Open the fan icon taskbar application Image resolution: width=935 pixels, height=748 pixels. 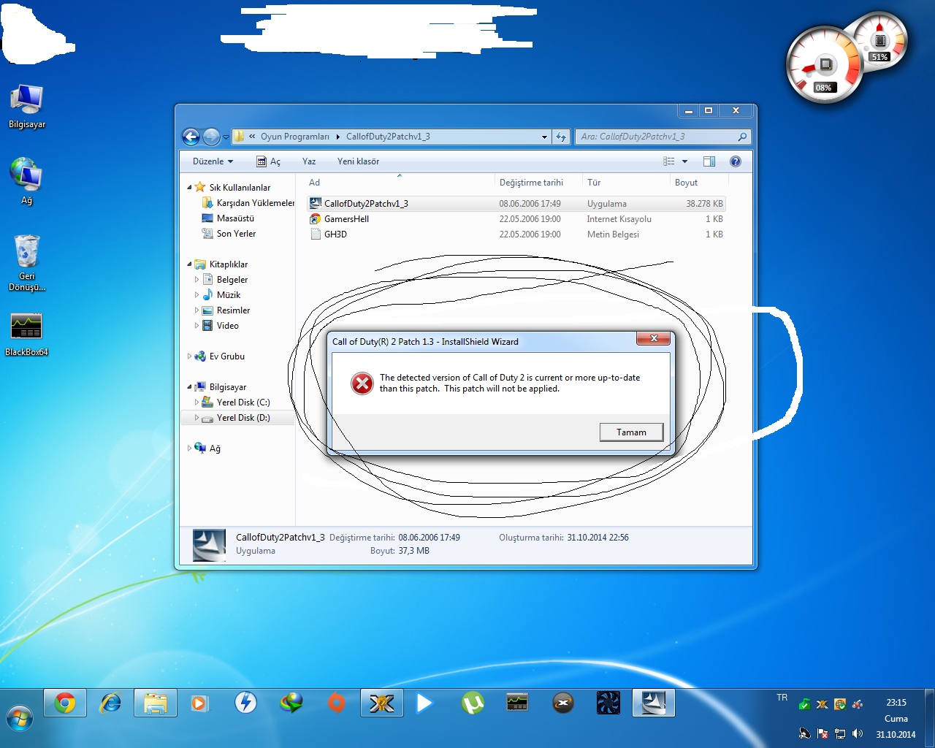click(x=608, y=703)
